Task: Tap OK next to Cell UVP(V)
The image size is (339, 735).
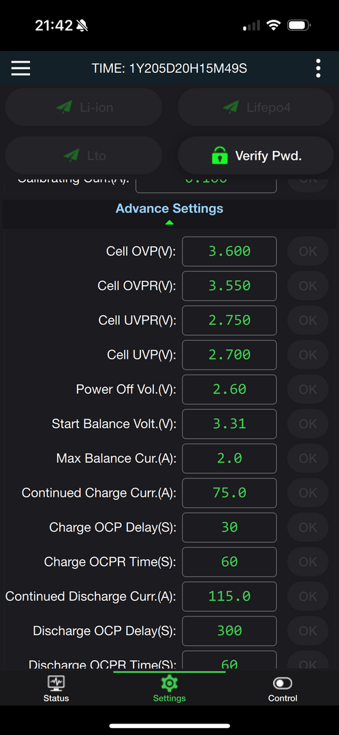Action: pos(308,355)
